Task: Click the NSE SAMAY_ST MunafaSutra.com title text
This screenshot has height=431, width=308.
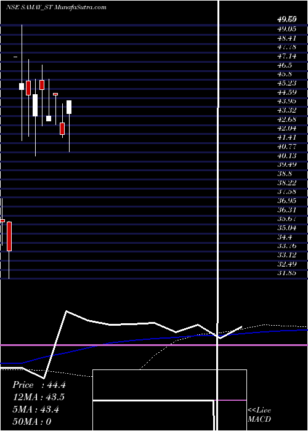Action: click(56, 7)
